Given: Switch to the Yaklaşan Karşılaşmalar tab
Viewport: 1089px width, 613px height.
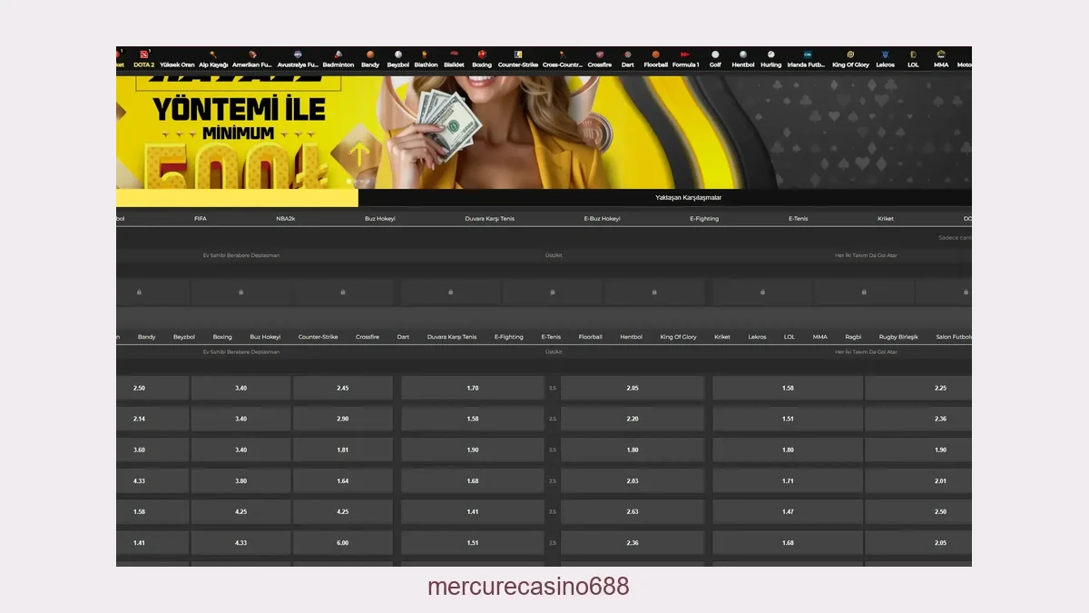Looking at the screenshot, I should click(x=688, y=197).
